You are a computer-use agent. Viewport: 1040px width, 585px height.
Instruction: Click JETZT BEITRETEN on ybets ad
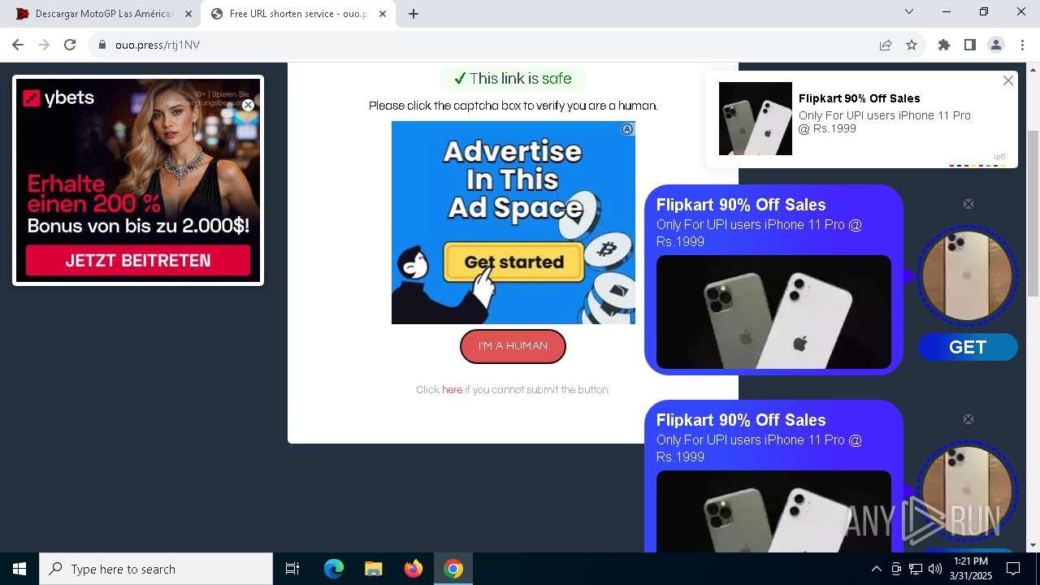138,261
